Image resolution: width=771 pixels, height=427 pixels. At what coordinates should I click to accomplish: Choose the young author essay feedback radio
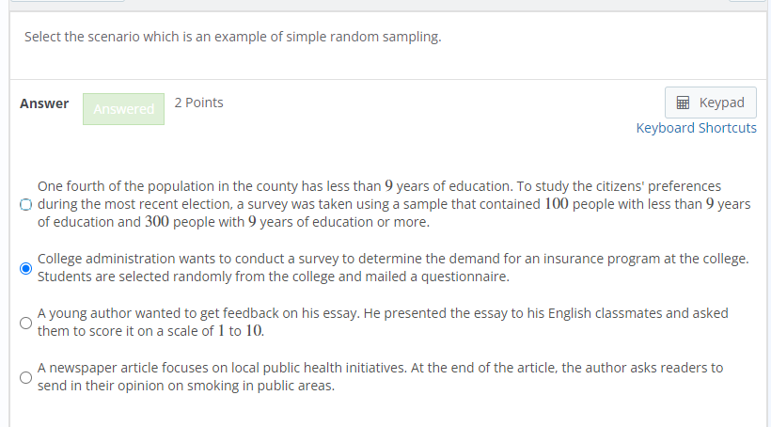[26, 323]
